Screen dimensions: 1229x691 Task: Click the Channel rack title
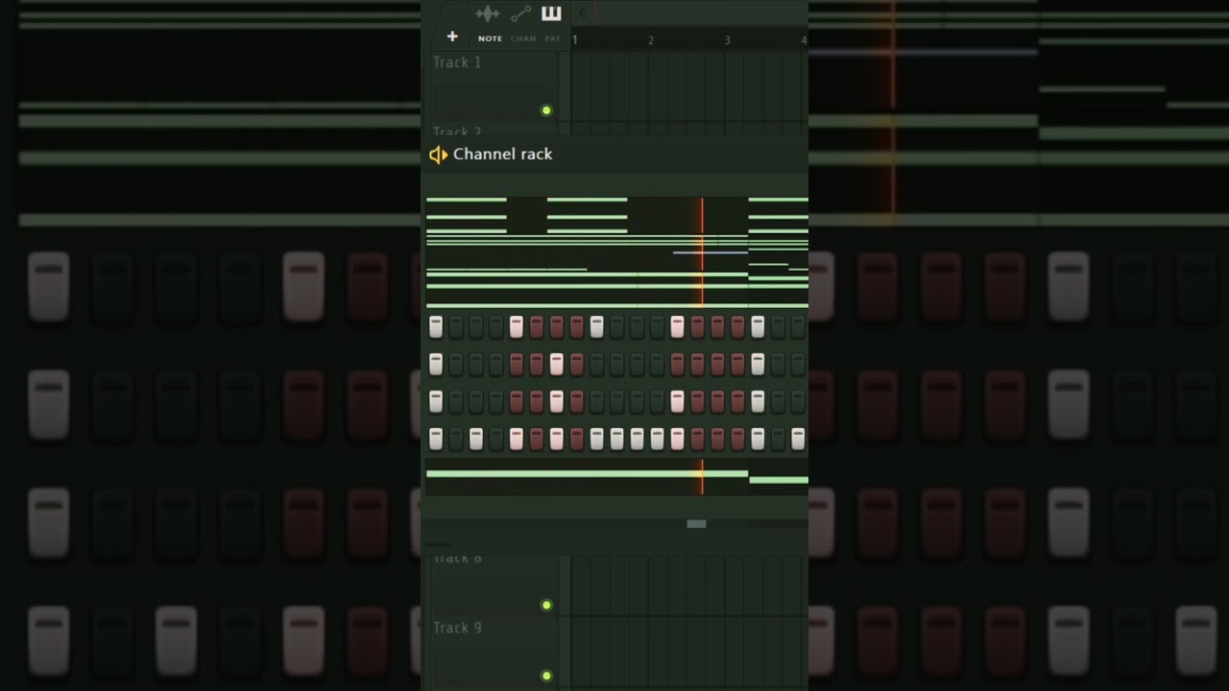pos(502,154)
